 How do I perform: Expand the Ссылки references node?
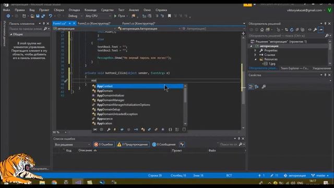(x=255, y=55)
